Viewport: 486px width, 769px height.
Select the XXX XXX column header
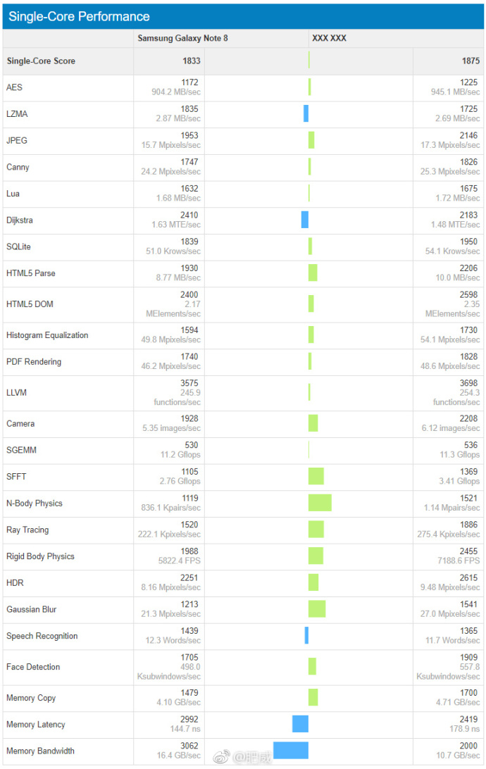tap(329, 38)
